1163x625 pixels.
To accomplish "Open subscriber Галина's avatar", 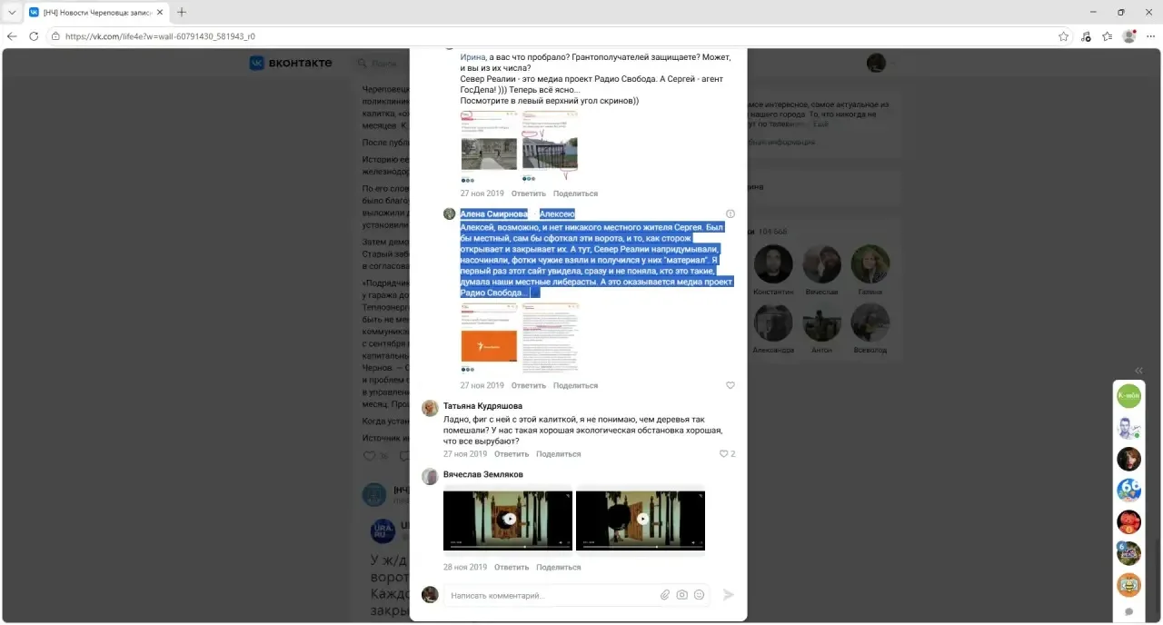I will tap(870, 263).
